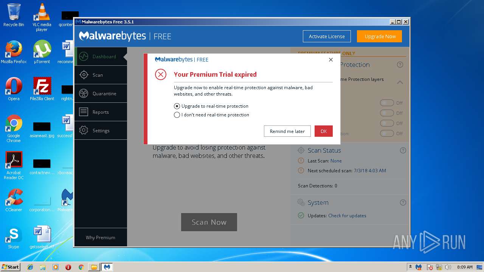Click the Activate License button
484x272 pixels.
pos(327,36)
